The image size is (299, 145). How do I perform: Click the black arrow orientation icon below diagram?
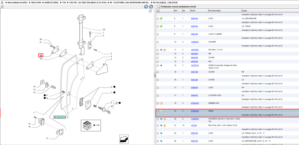click(123, 139)
